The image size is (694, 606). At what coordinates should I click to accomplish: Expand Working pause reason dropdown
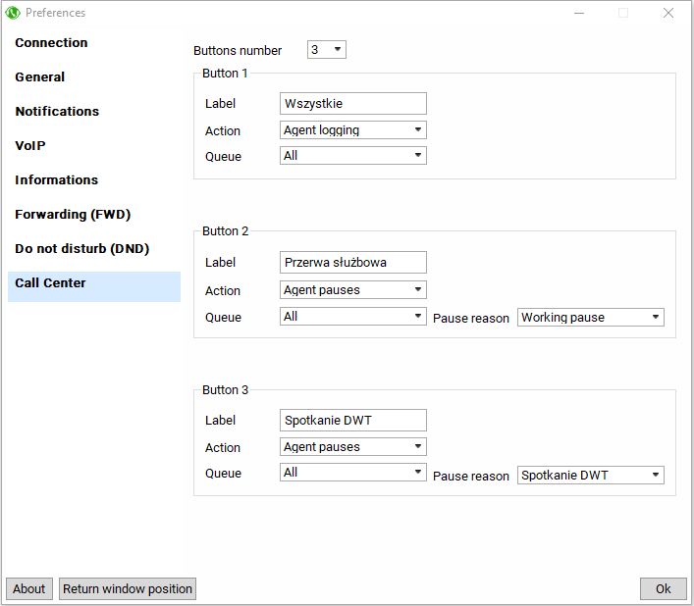(590, 318)
